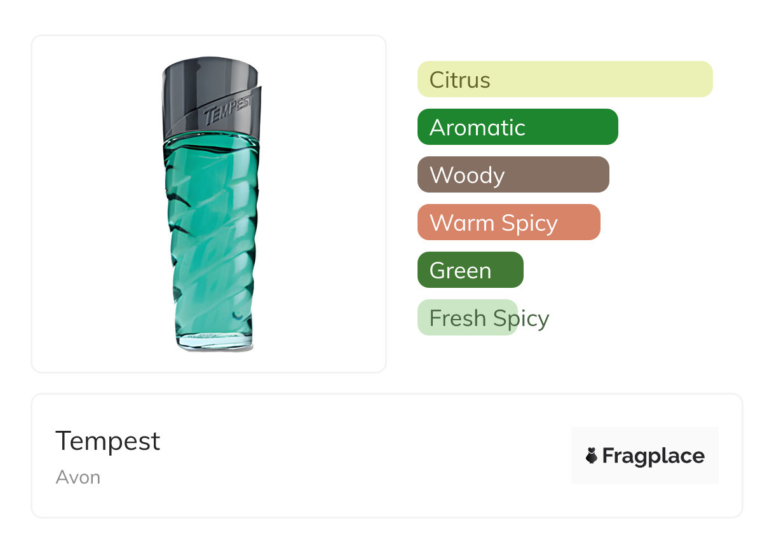The width and height of the screenshot is (774, 549).
Task: Open the Avon brand link
Action: [78, 477]
